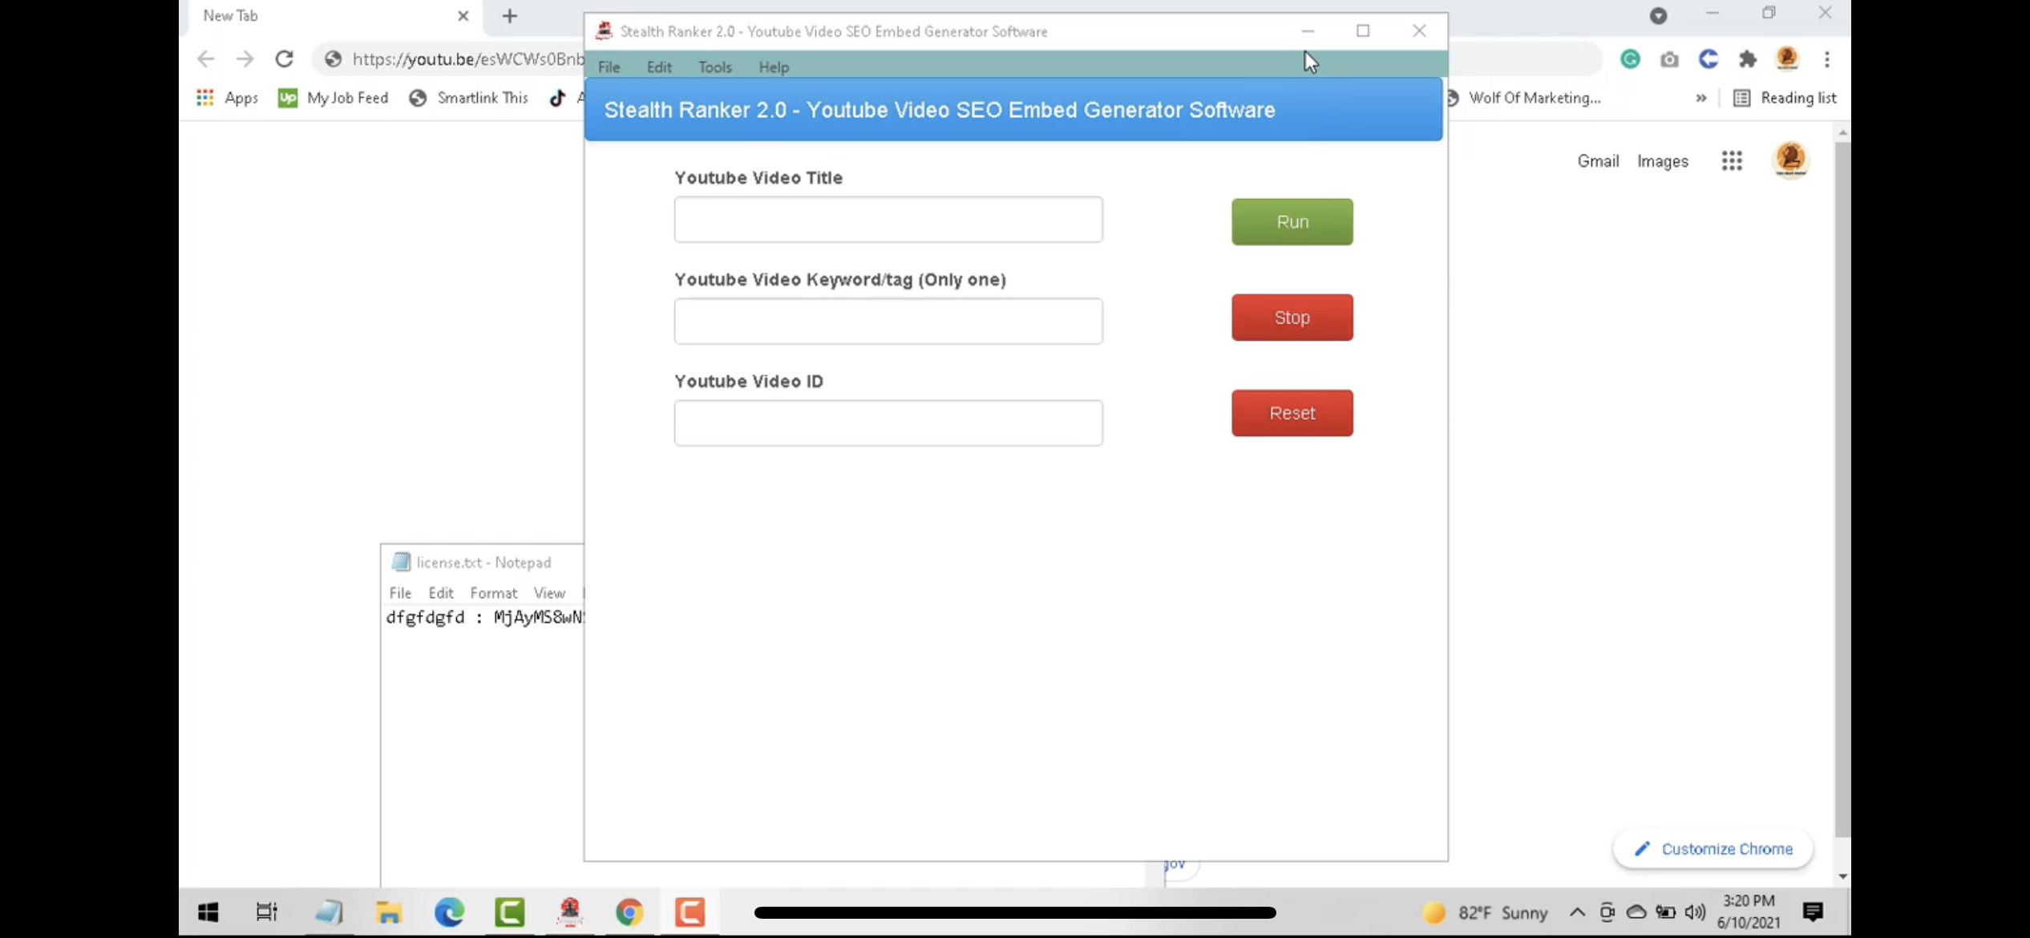Open the Chrome extensions puzzle icon
Viewport: 2030px width, 938px height.
pyautogui.click(x=1747, y=59)
